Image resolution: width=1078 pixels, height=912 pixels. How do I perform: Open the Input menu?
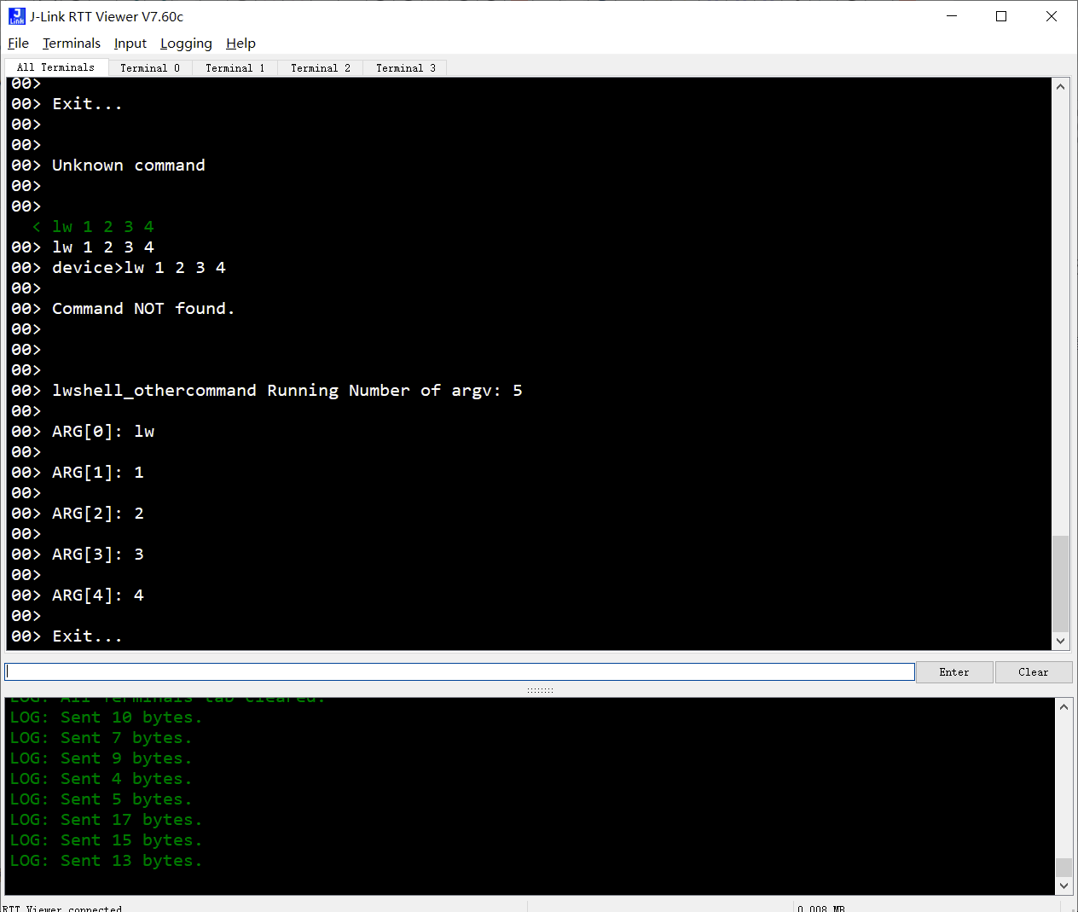tap(130, 44)
